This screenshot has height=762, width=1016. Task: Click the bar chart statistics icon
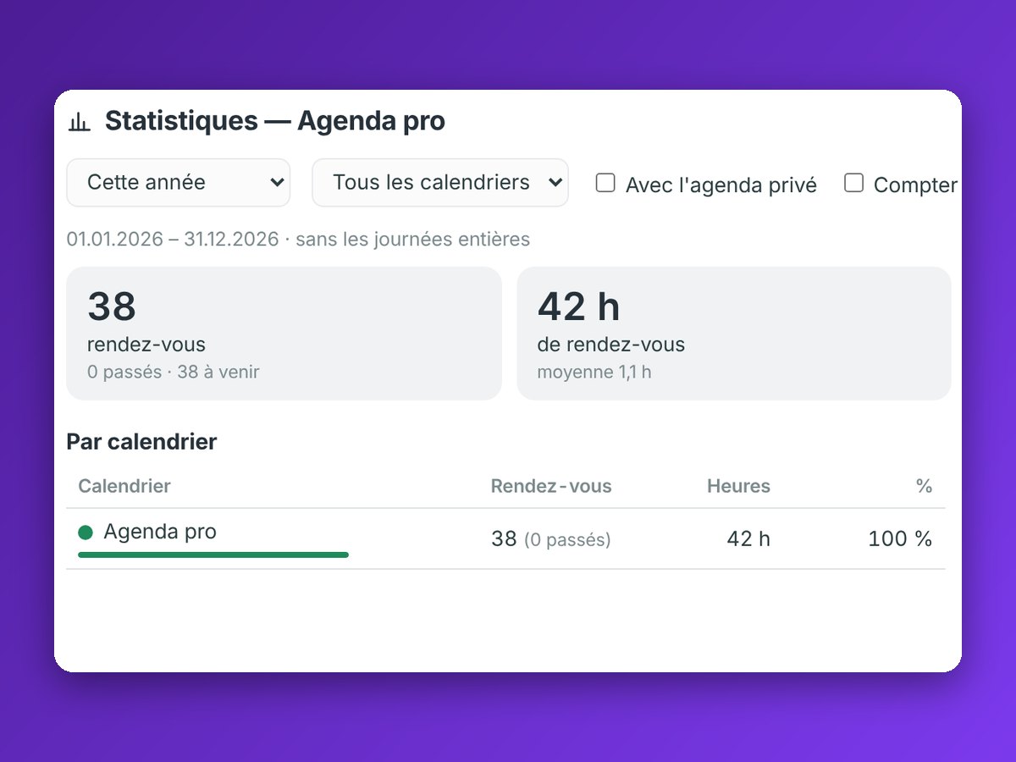click(x=79, y=122)
